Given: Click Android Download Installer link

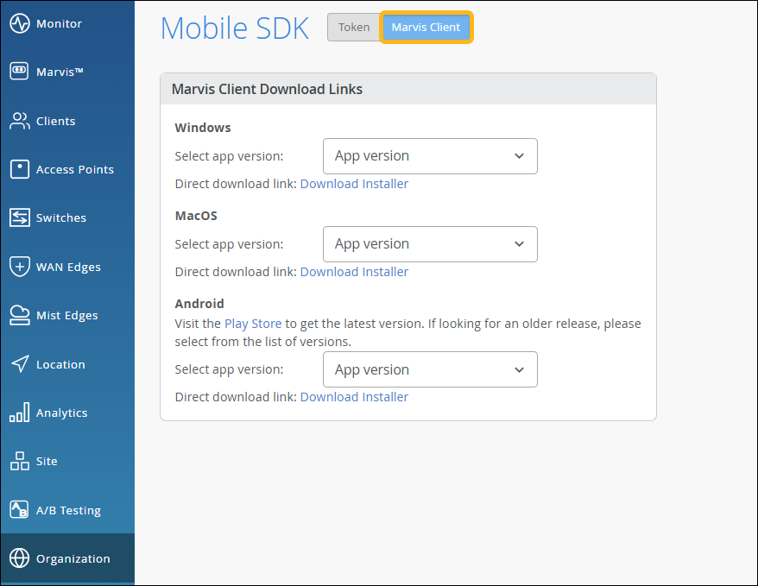Looking at the screenshot, I should click(x=354, y=397).
